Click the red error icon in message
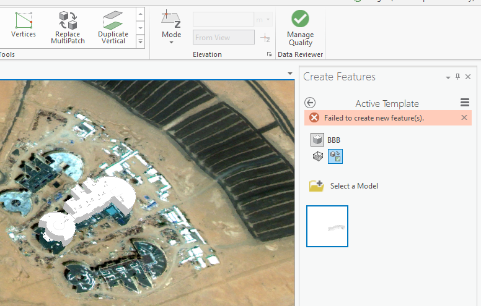 tap(314, 117)
